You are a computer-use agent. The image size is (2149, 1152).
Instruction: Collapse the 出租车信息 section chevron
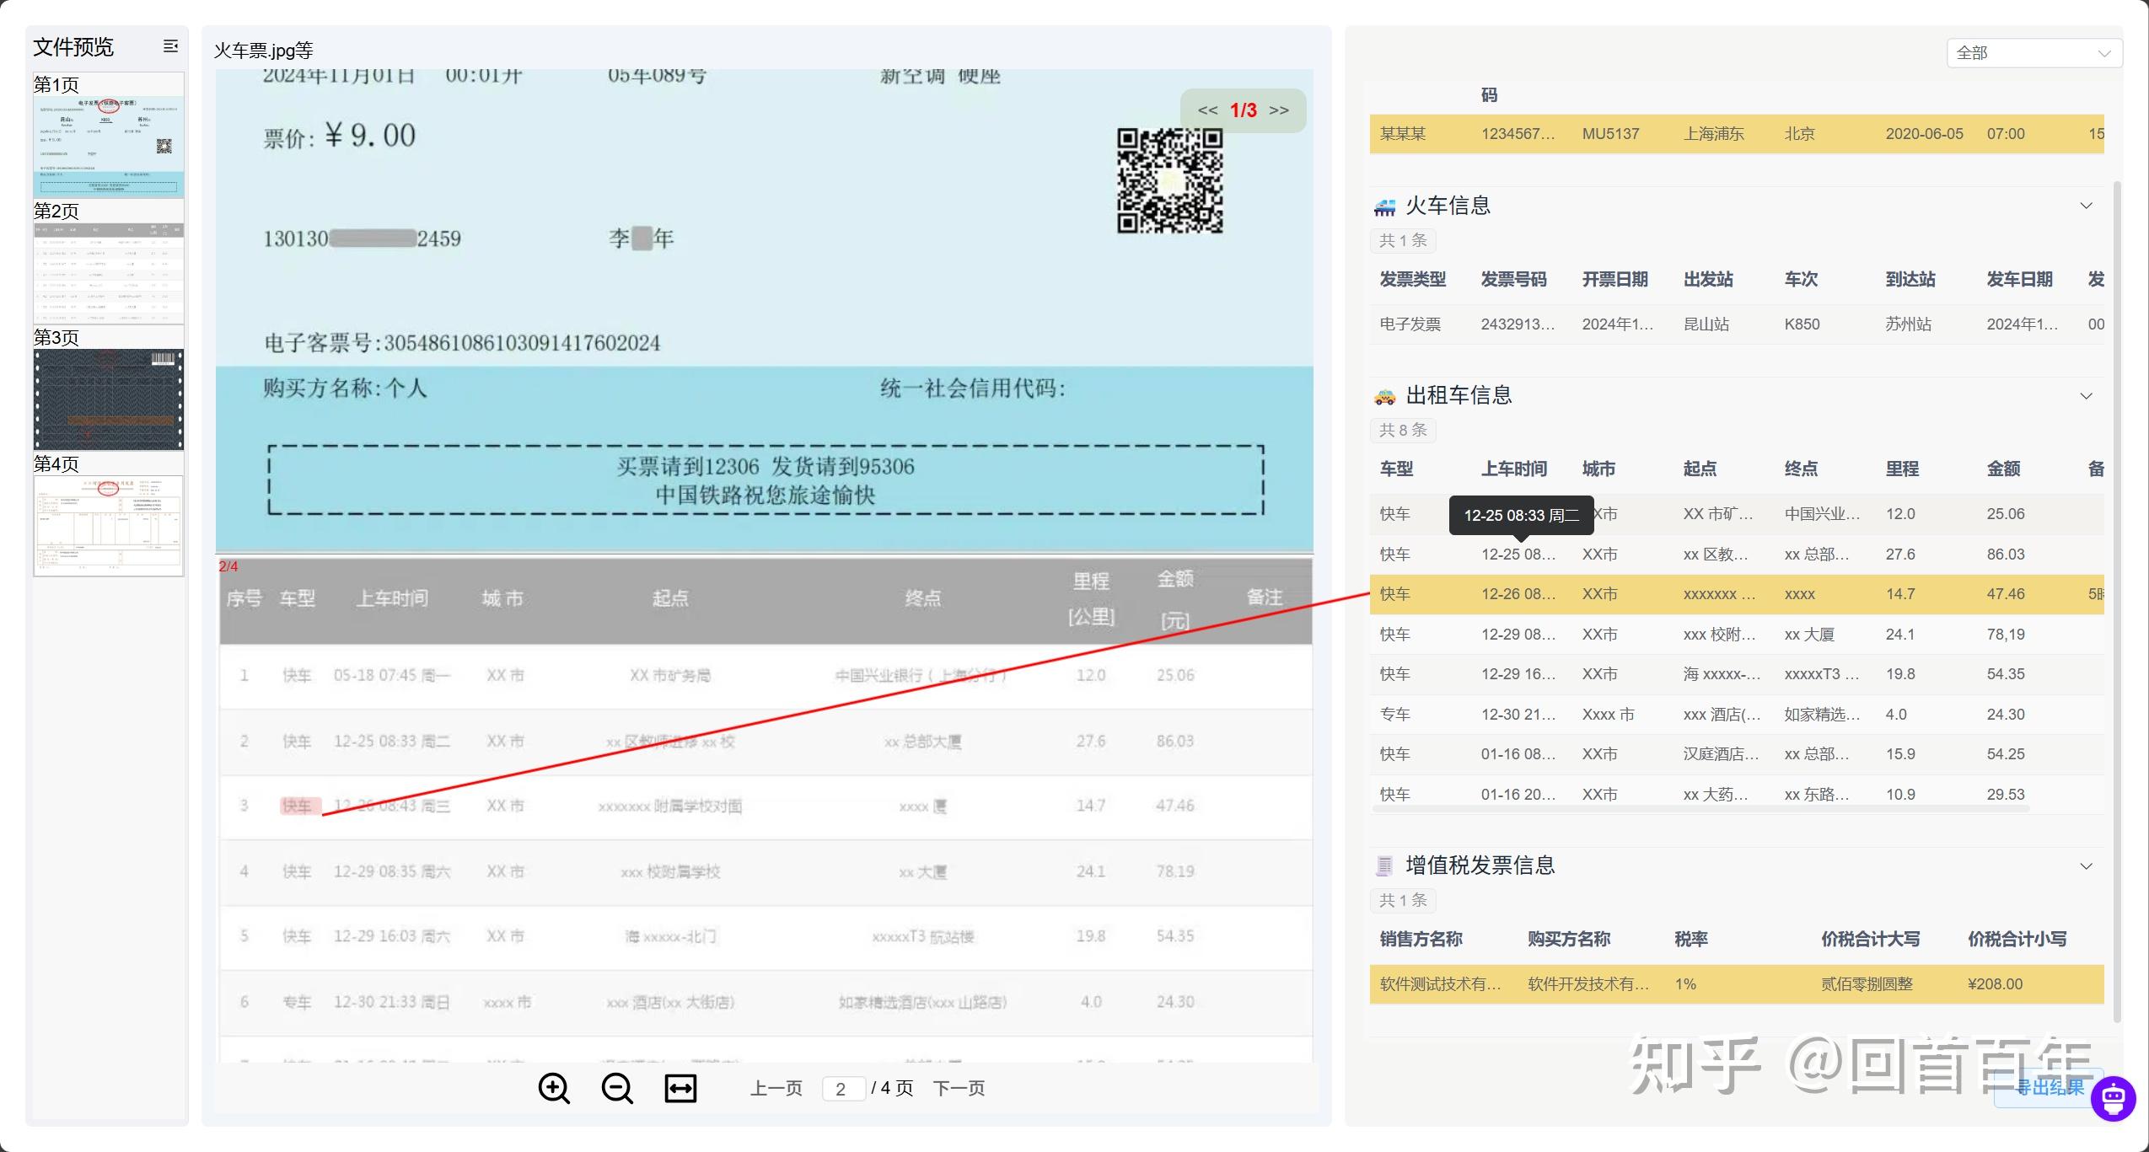[x=2087, y=396]
